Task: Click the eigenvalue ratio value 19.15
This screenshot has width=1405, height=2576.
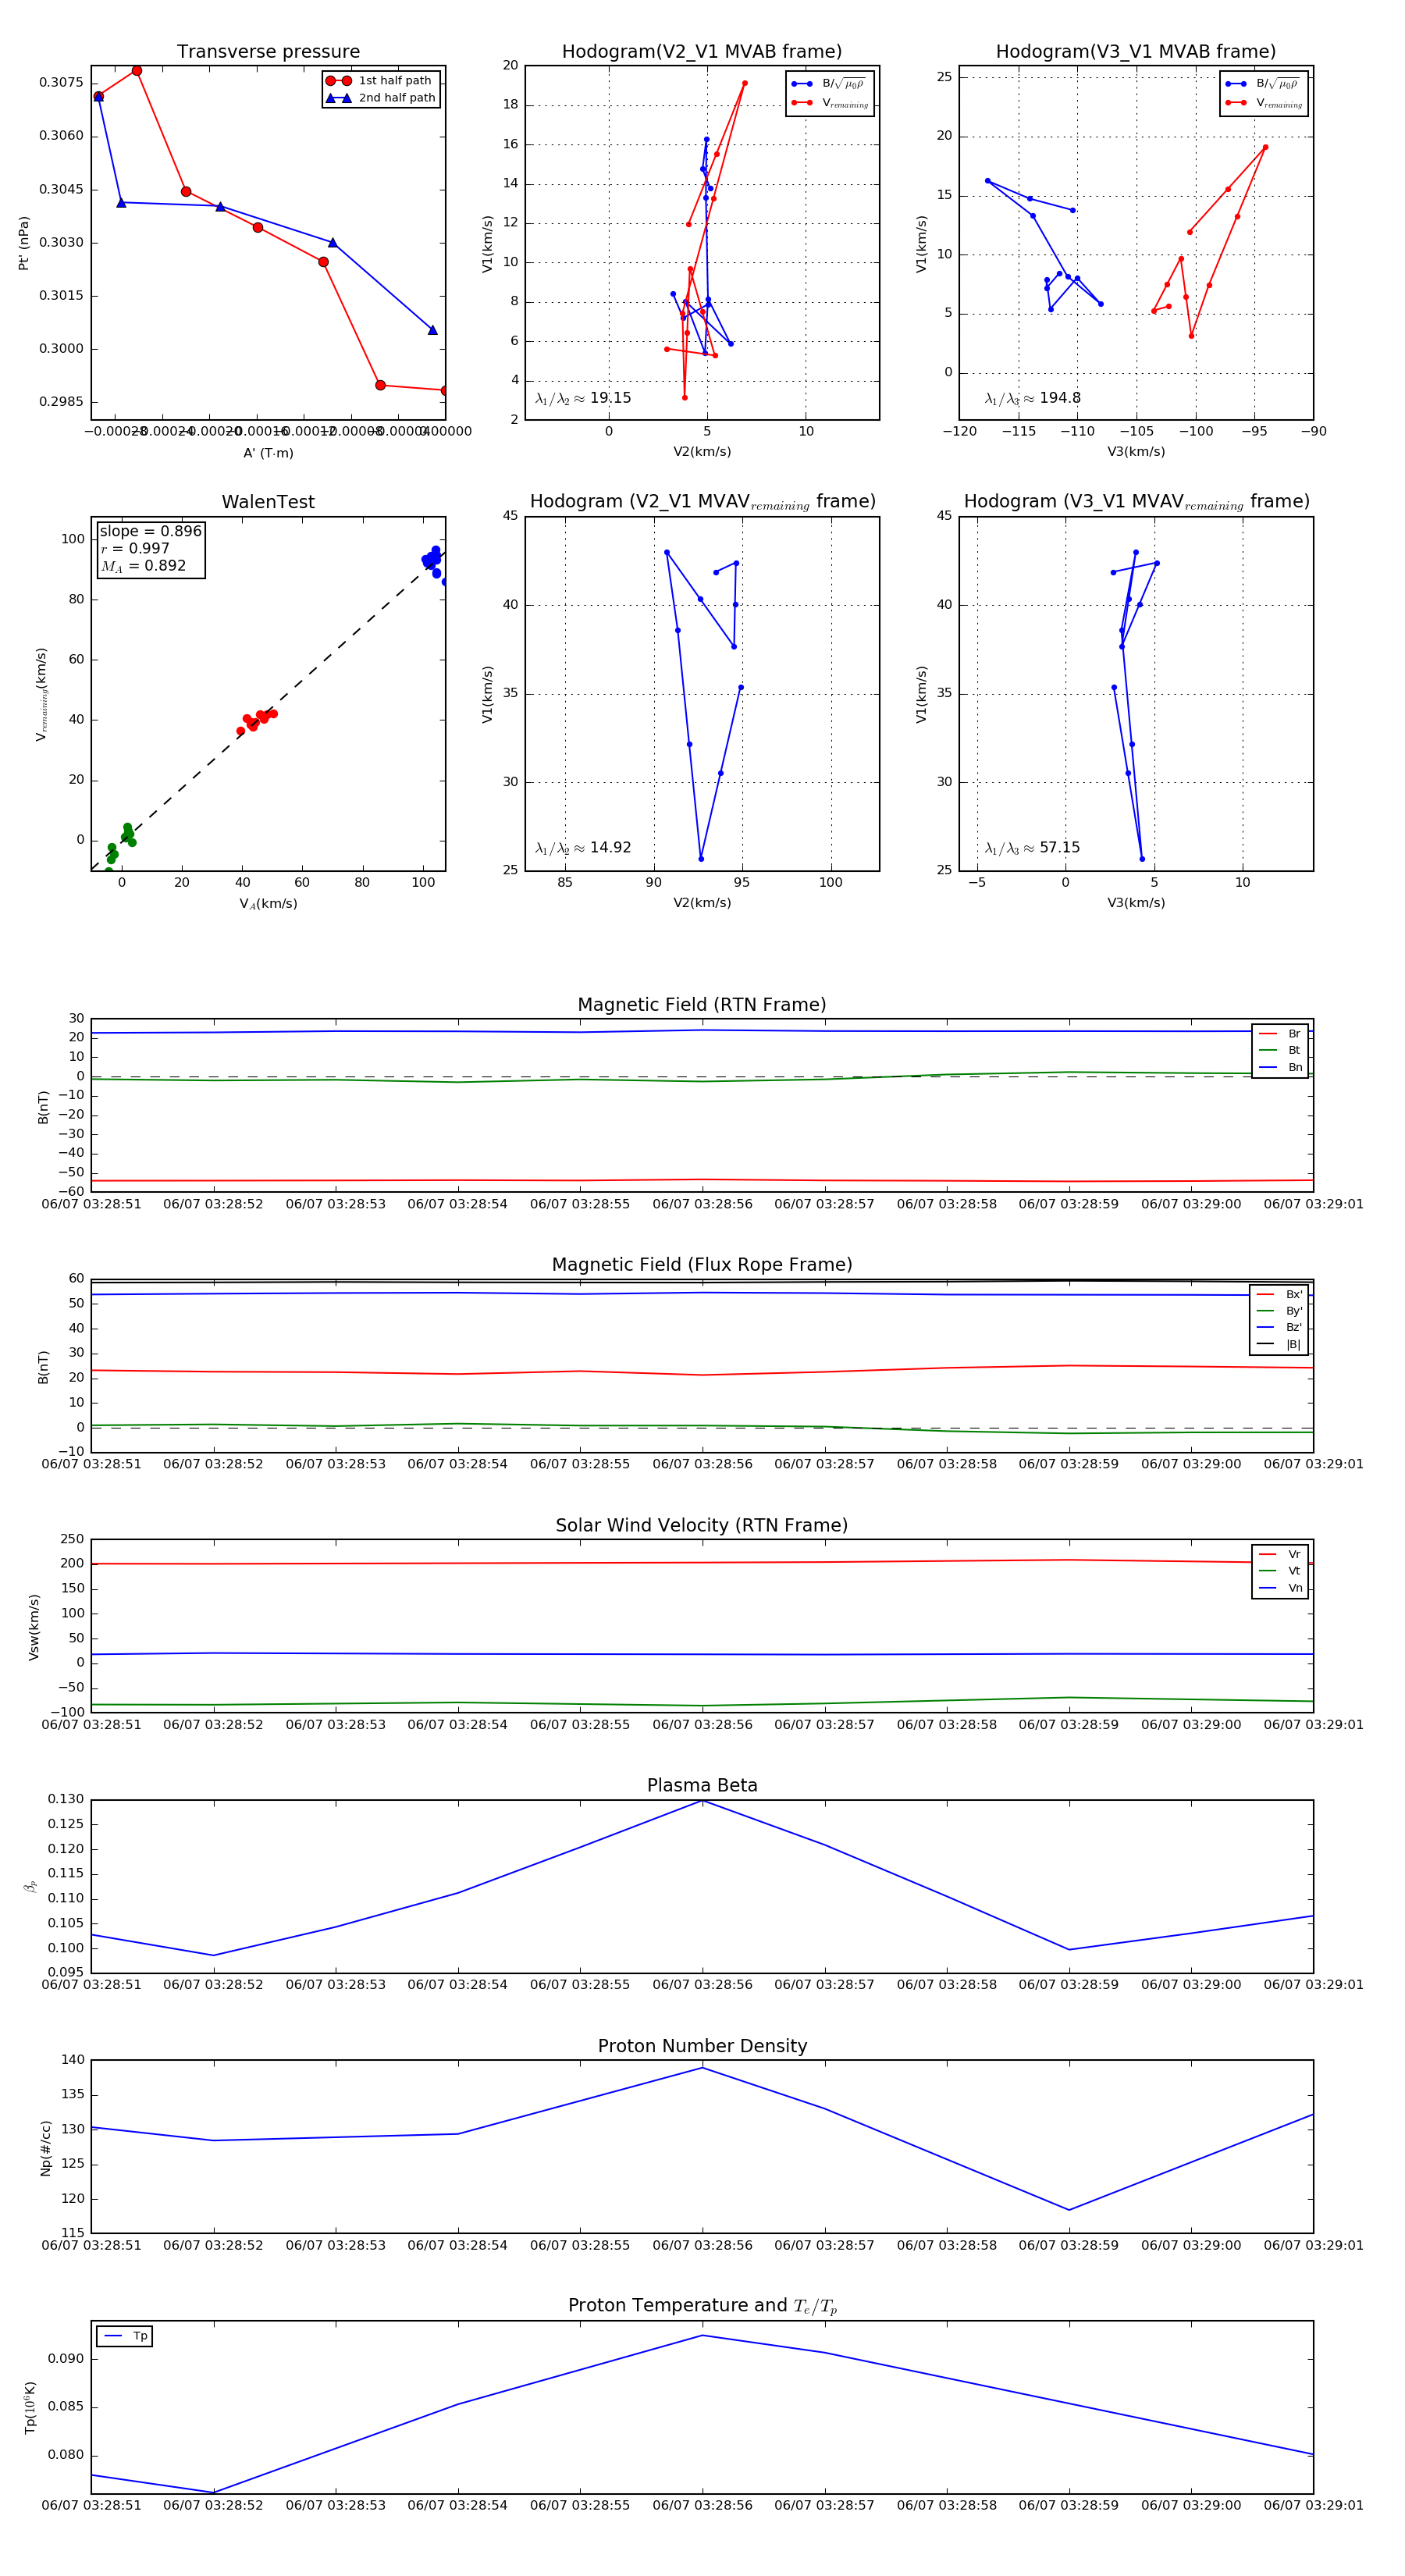Action: (610, 398)
